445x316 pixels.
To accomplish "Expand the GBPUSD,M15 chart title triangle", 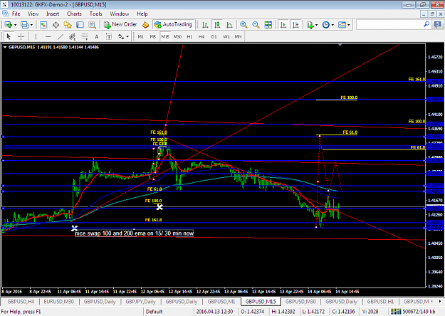I will (5, 47).
